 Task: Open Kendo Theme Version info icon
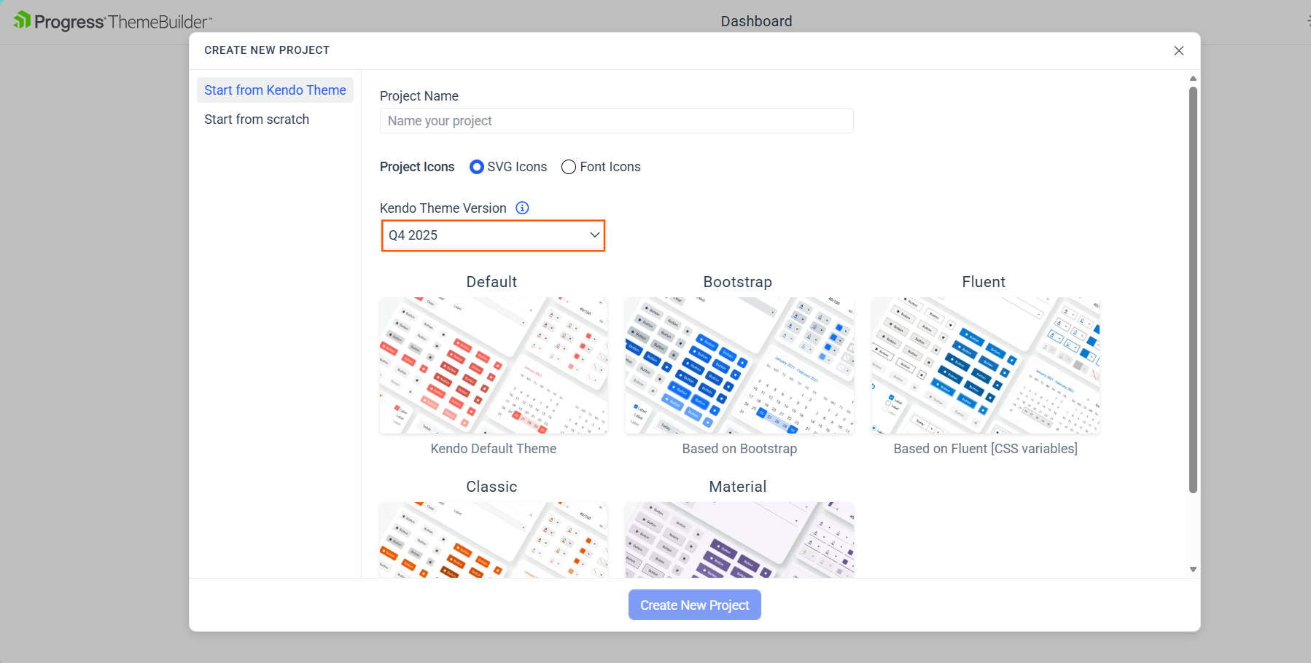[522, 208]
